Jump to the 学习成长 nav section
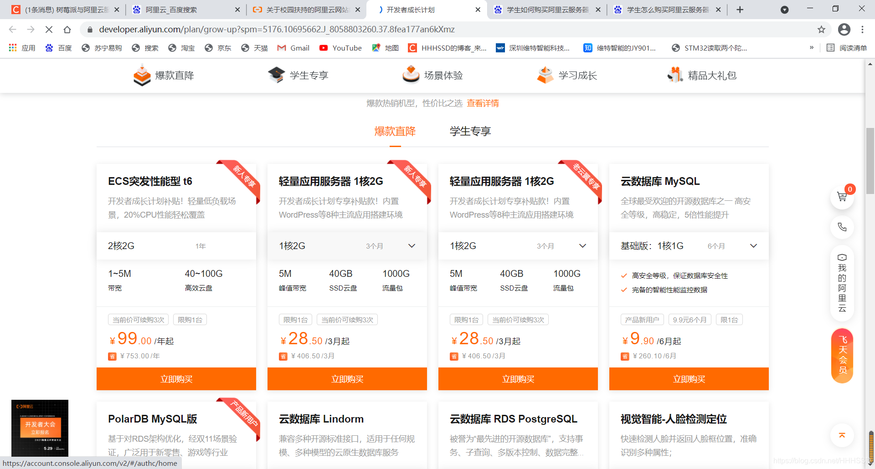Image resolution: width=875 pixels, height=469 pixels. coord(567,75)
